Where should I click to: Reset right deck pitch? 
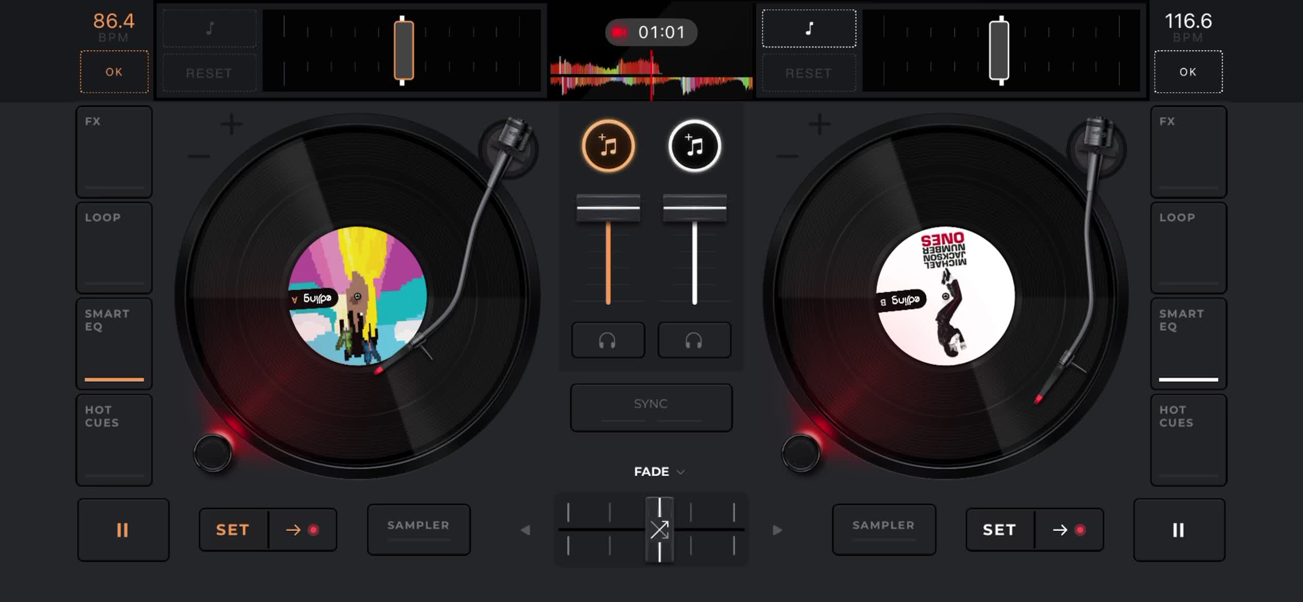coord(809,73)
